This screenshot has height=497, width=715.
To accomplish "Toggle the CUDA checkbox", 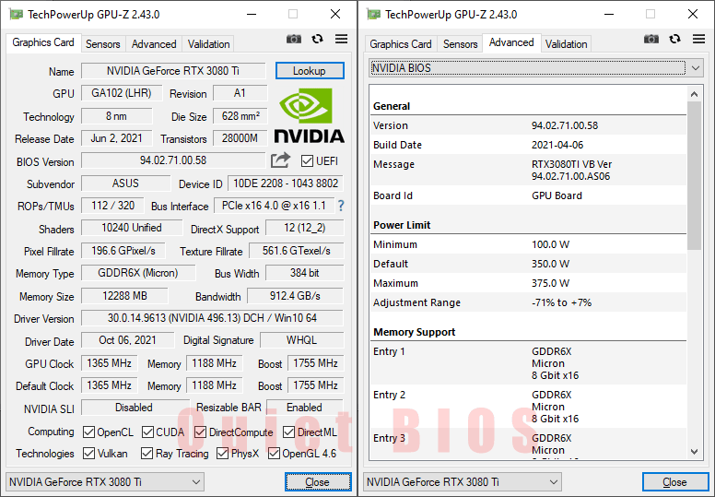I will 147,432.
